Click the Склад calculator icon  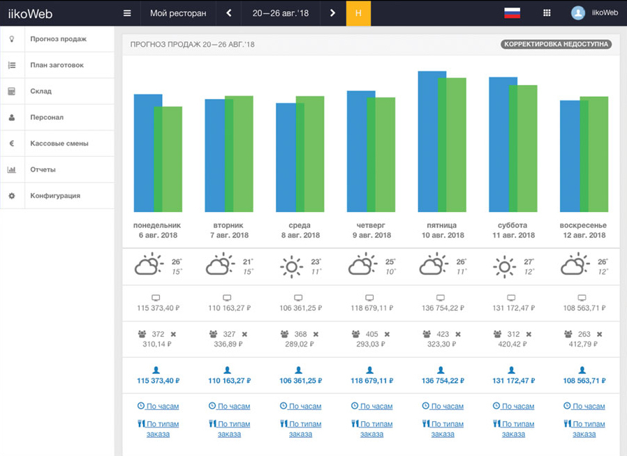12,91
